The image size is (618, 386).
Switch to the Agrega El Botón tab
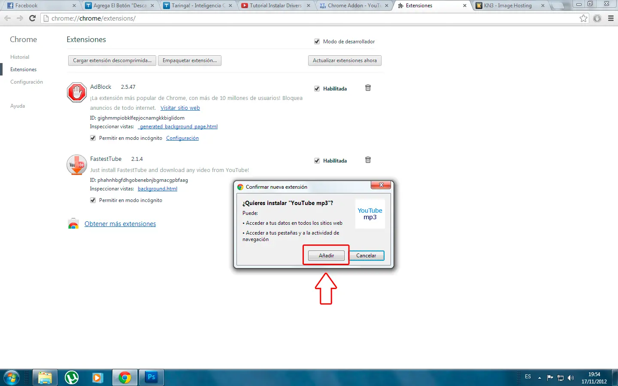[x=119, y=6]
